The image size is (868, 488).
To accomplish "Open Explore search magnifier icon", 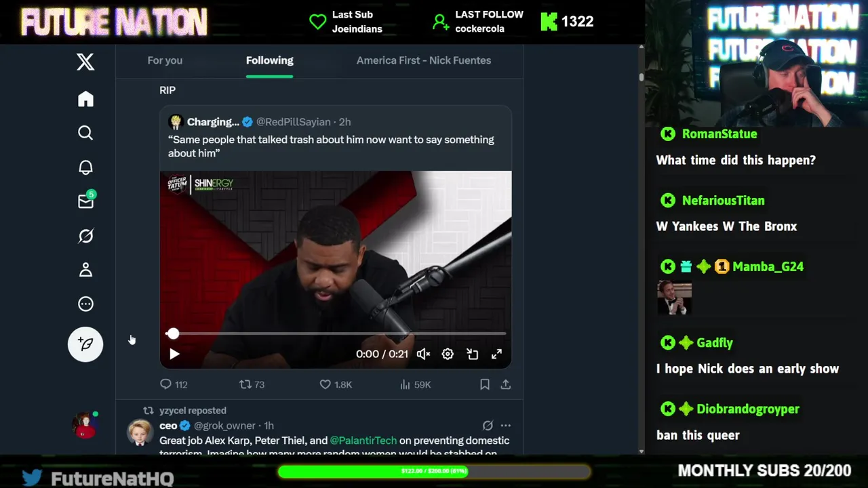I will [x=85, y=133].
